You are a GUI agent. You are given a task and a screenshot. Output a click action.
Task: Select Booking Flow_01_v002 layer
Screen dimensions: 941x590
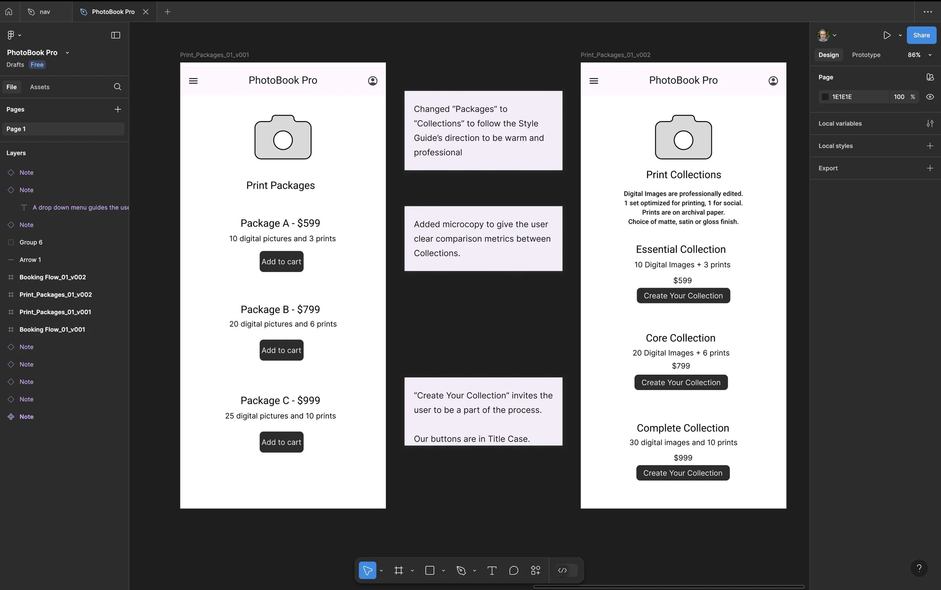click(53, 277)
